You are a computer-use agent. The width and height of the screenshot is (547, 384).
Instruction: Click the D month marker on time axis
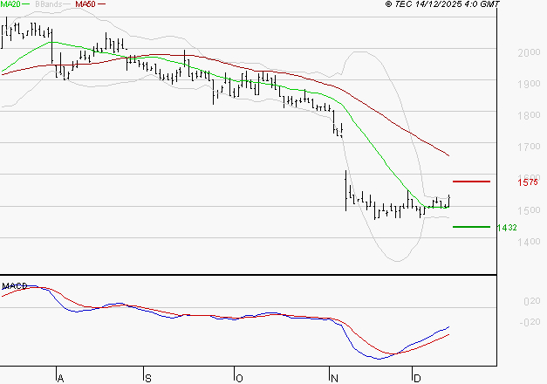click(417, 379)
